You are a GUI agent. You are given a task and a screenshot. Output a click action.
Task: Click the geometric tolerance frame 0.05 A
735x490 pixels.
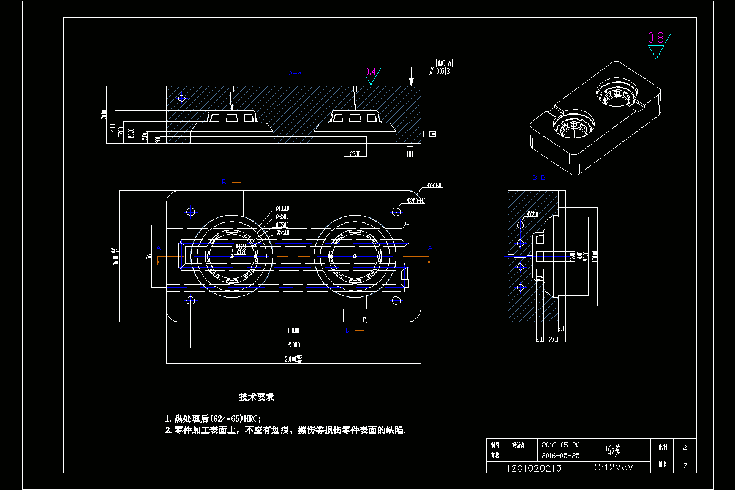point(440,63)
